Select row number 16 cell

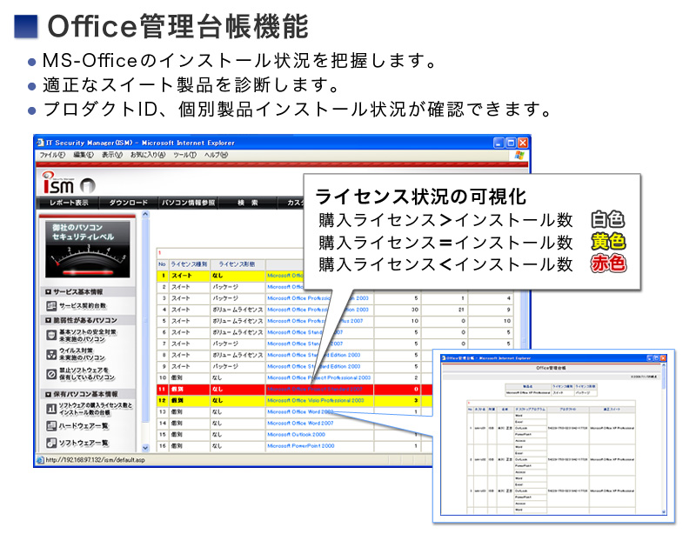coord(163,445)
